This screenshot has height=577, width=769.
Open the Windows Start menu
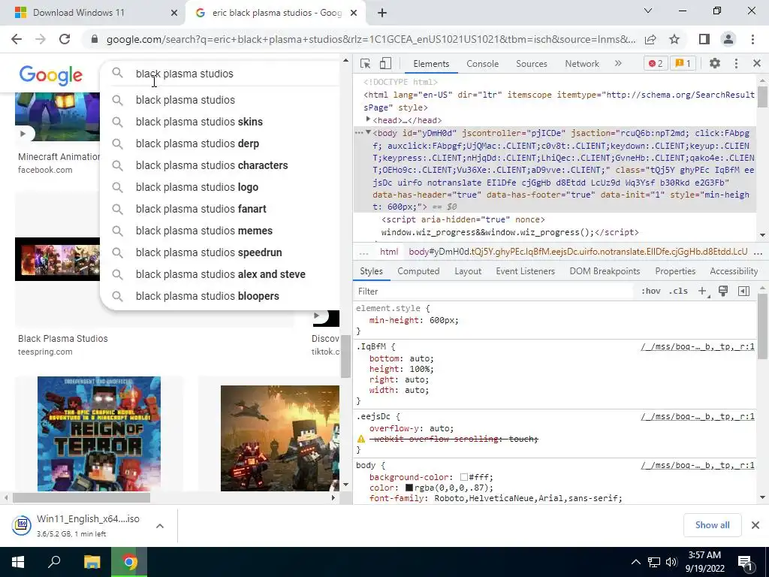(x=18, y=562)
